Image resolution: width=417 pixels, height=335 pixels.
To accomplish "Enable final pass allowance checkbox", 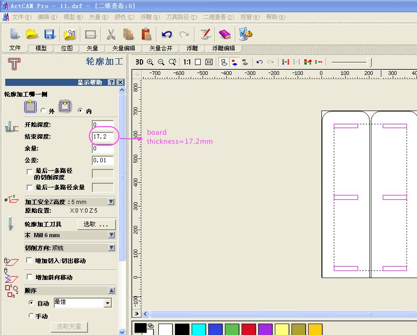I will point(30,188).
